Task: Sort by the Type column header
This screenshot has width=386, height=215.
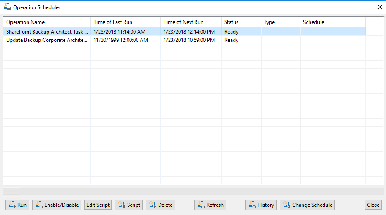Action: (x=281, y=22)
